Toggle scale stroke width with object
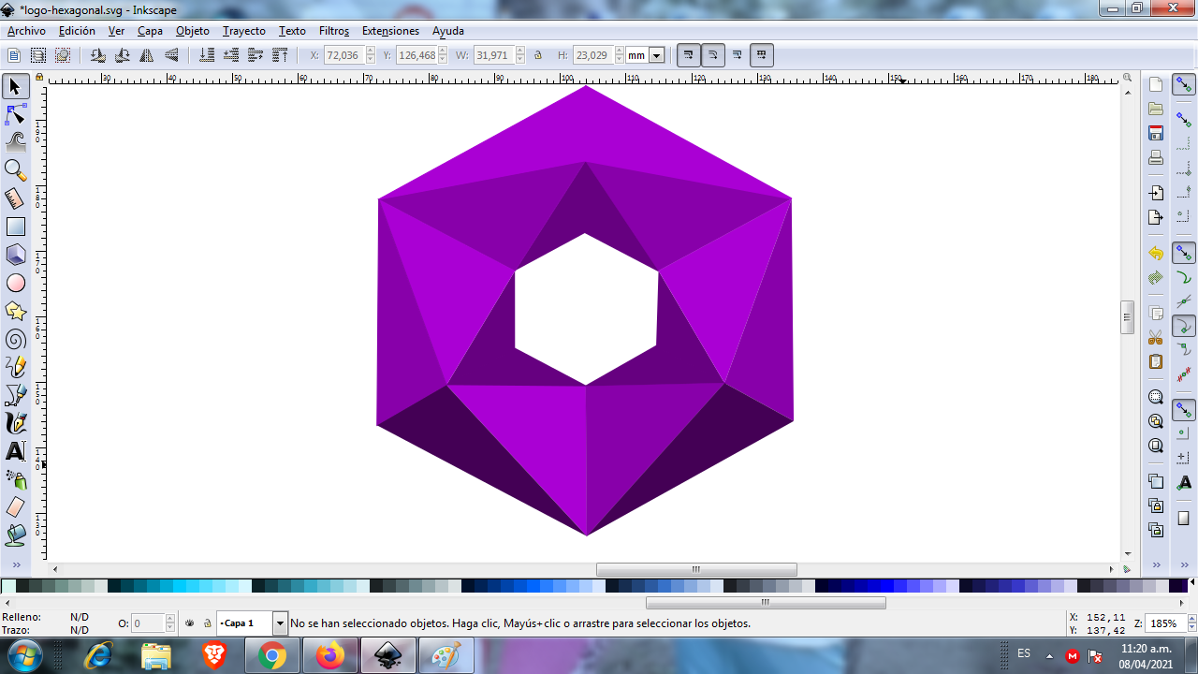This screenshot has width=1198, height=674. [688, 55]
